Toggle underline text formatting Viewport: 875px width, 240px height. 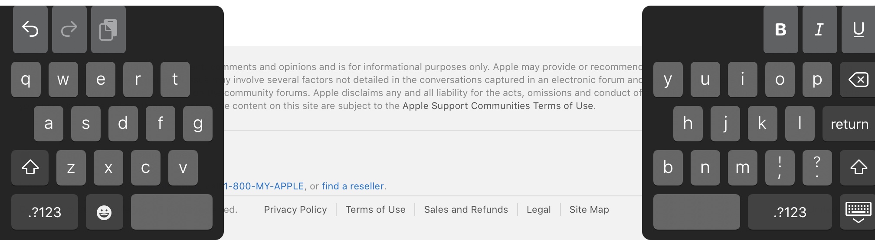pos(858,29)
